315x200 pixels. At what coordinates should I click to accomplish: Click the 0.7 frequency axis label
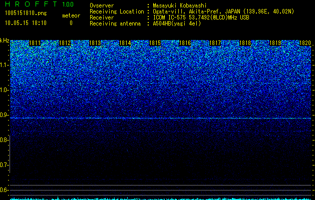(4, 165)
